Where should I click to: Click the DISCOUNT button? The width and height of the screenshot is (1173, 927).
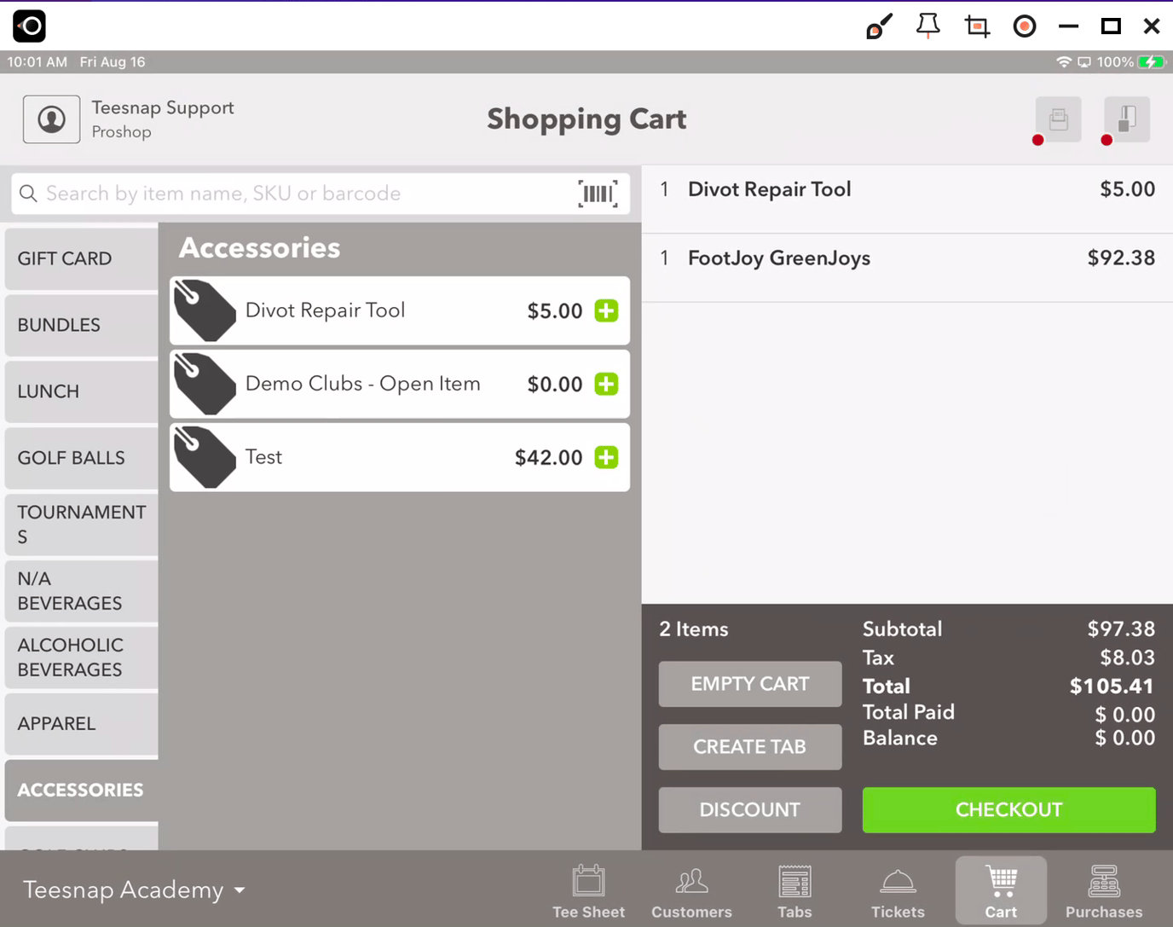750,809
